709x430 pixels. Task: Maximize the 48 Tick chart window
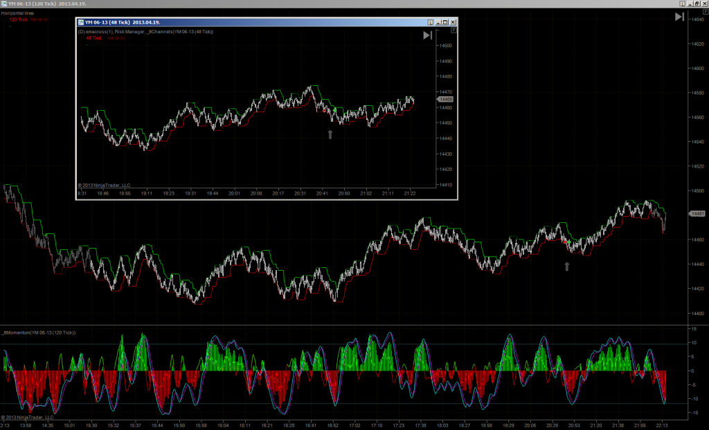coord(445,22)
